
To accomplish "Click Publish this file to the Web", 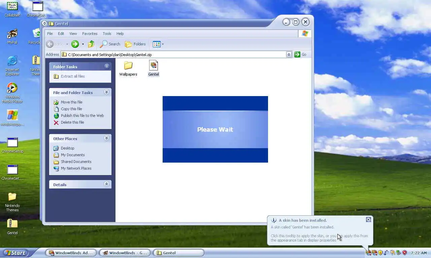I will pos(78,116).
